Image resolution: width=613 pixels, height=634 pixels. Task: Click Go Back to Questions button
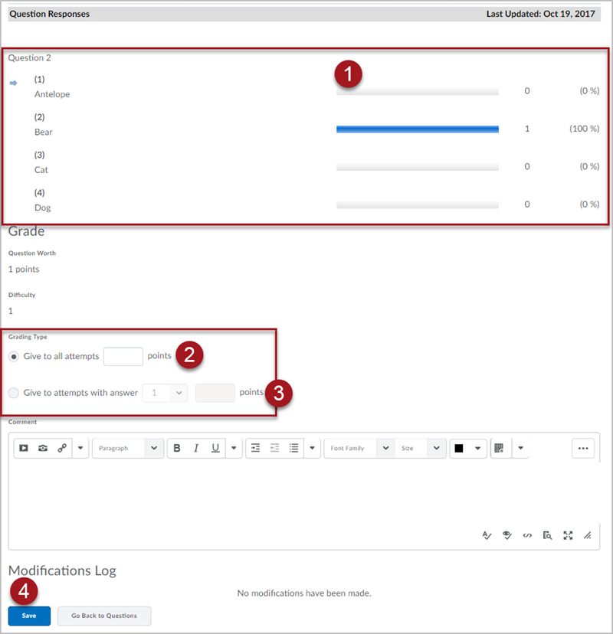[x=104, y=616]
